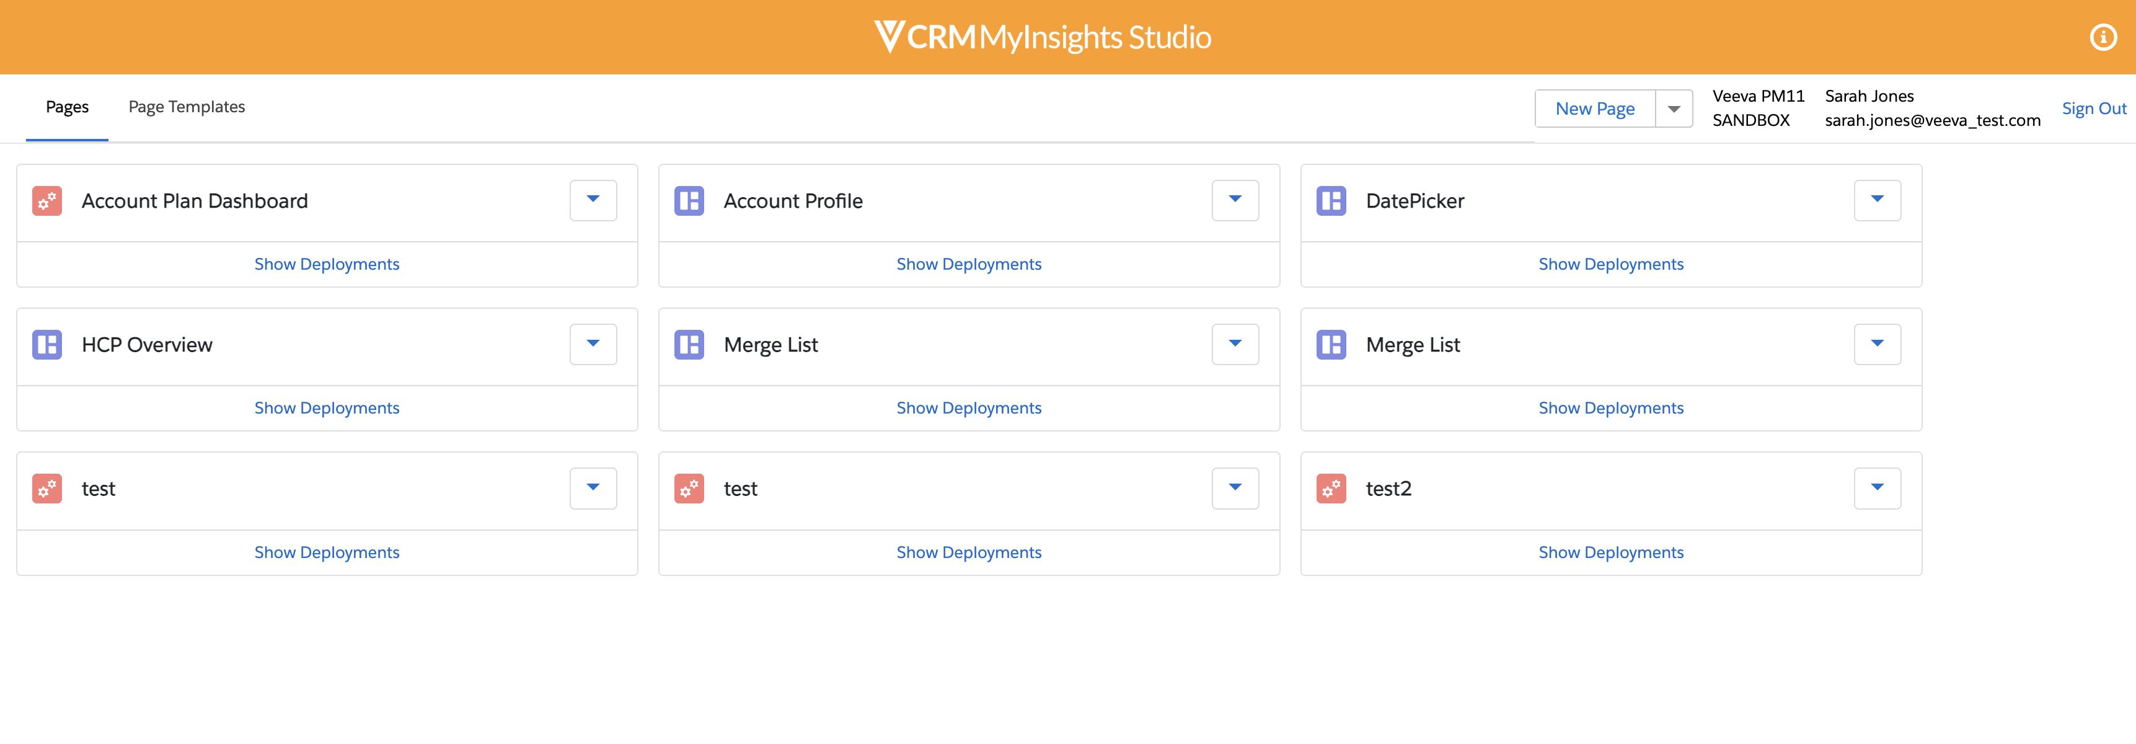Open the New Page dropdown arrow
Screen dimensions: 2136x744
[x=1675, y=108]
